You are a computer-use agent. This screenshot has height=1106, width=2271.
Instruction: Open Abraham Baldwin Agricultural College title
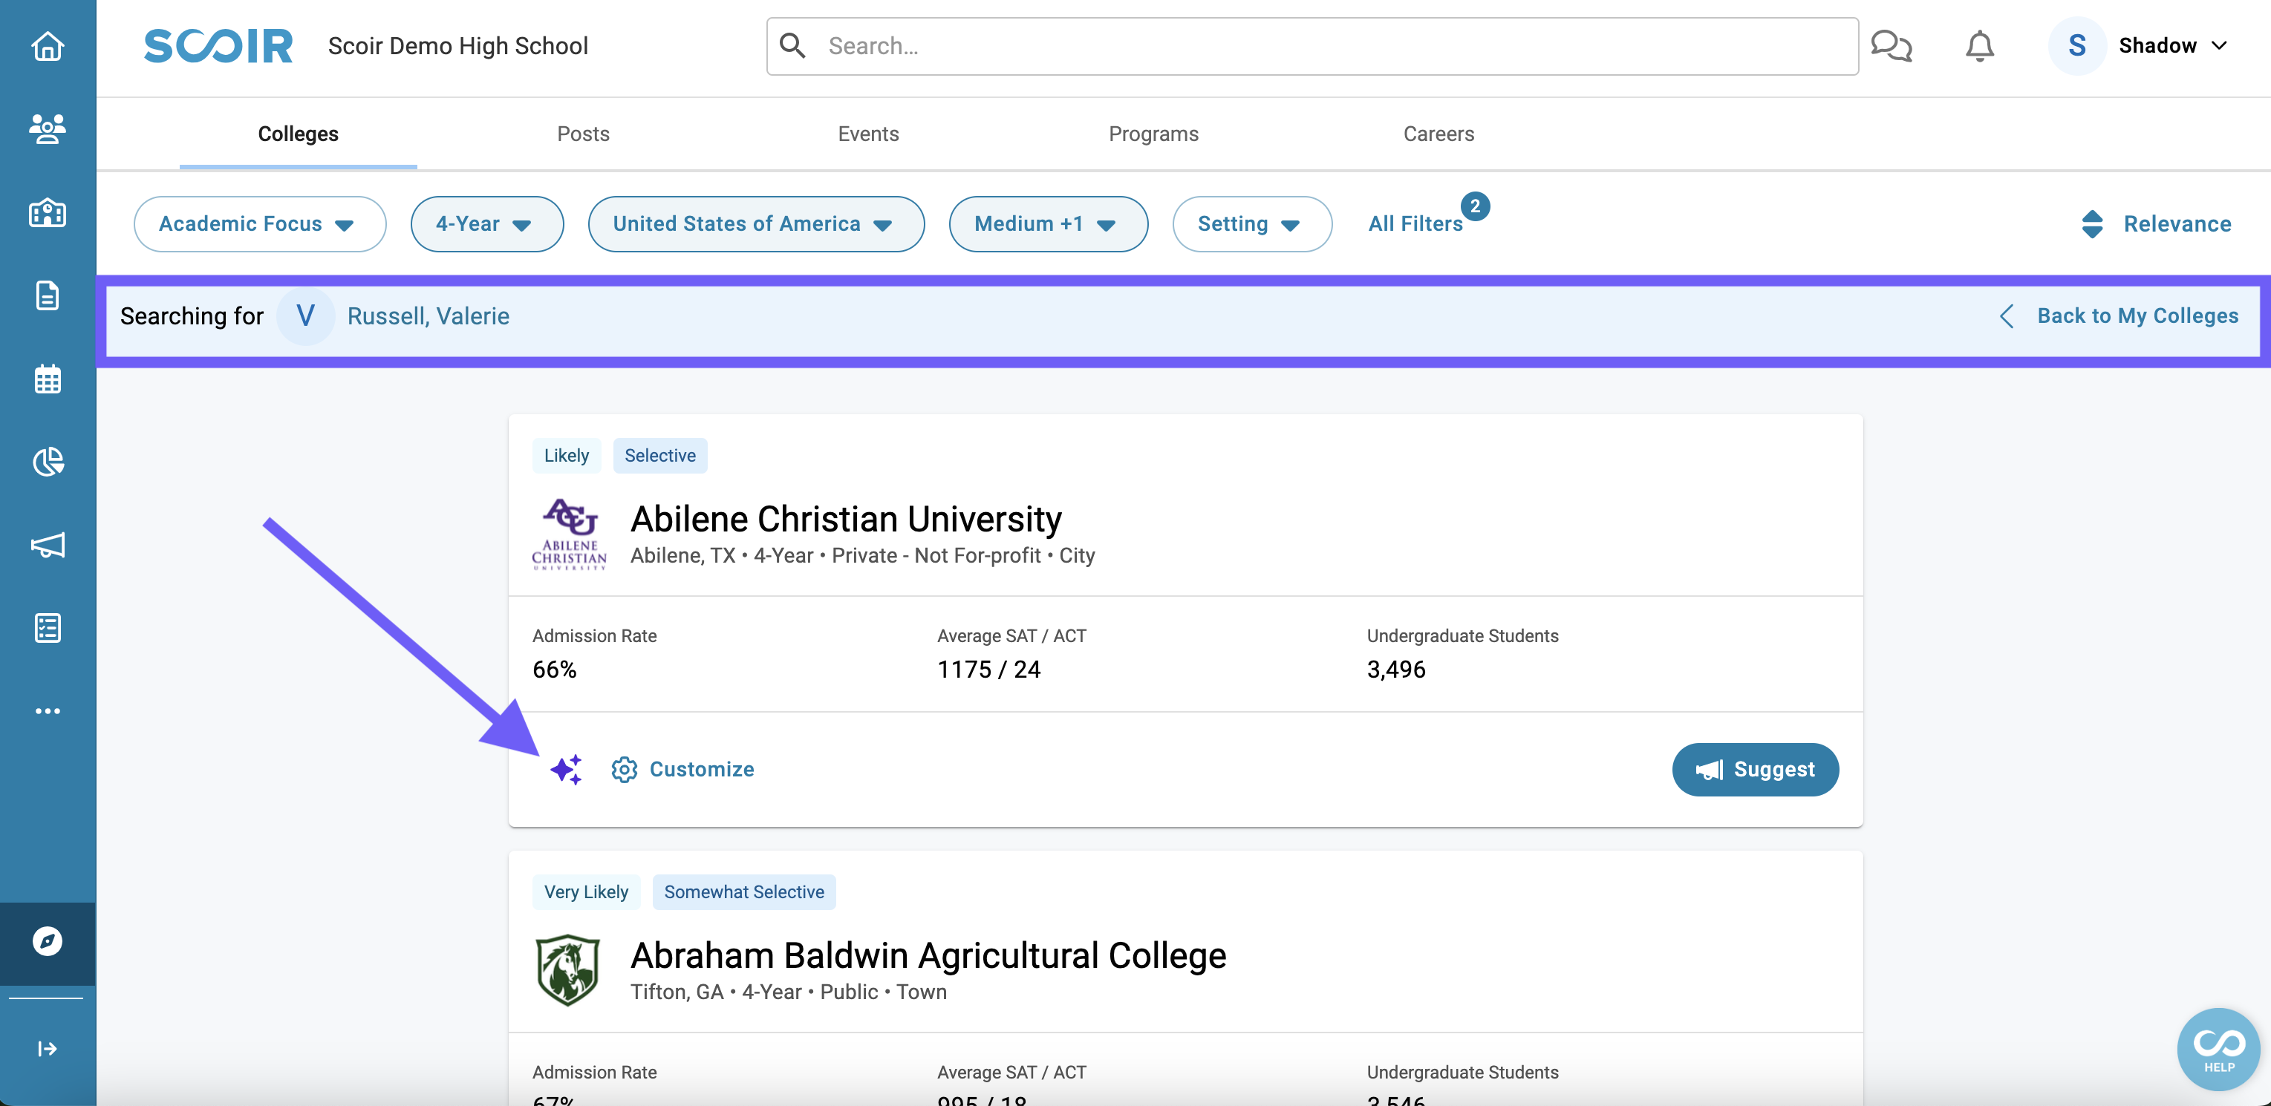coord(928,955)
